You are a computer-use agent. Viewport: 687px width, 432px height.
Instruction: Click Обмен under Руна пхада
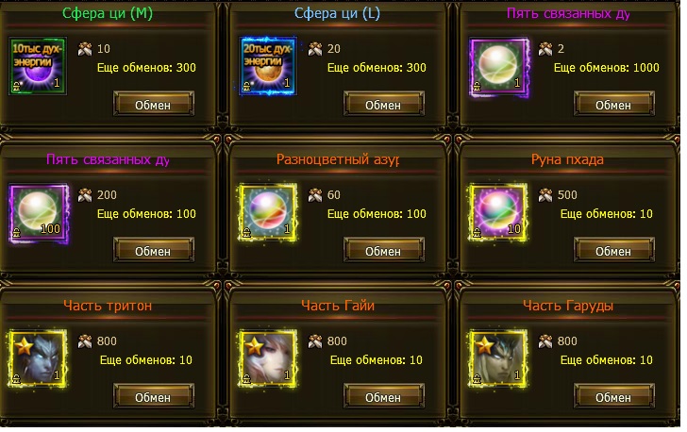click(x=613, y=251)
